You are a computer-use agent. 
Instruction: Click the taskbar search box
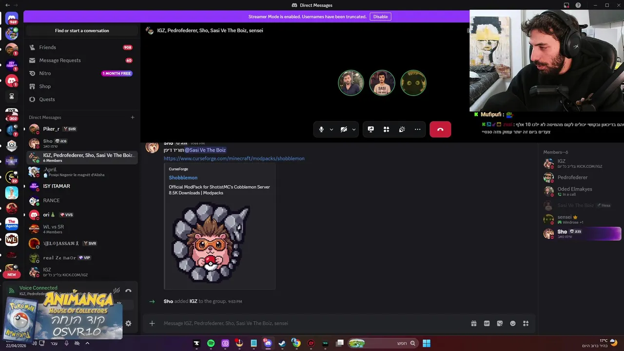(384, 343)
